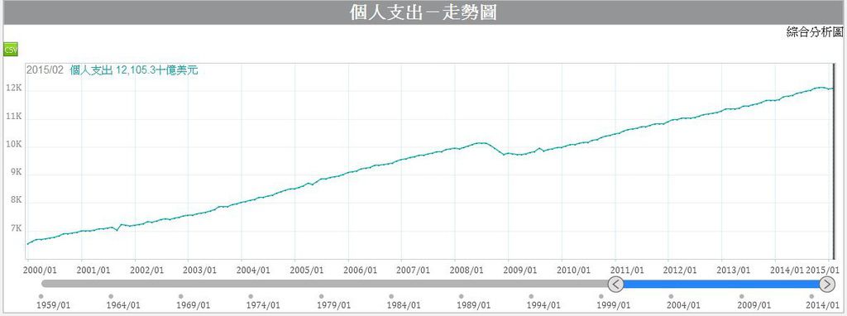Click the 2010/01 x-axis label

coord(573,270)
